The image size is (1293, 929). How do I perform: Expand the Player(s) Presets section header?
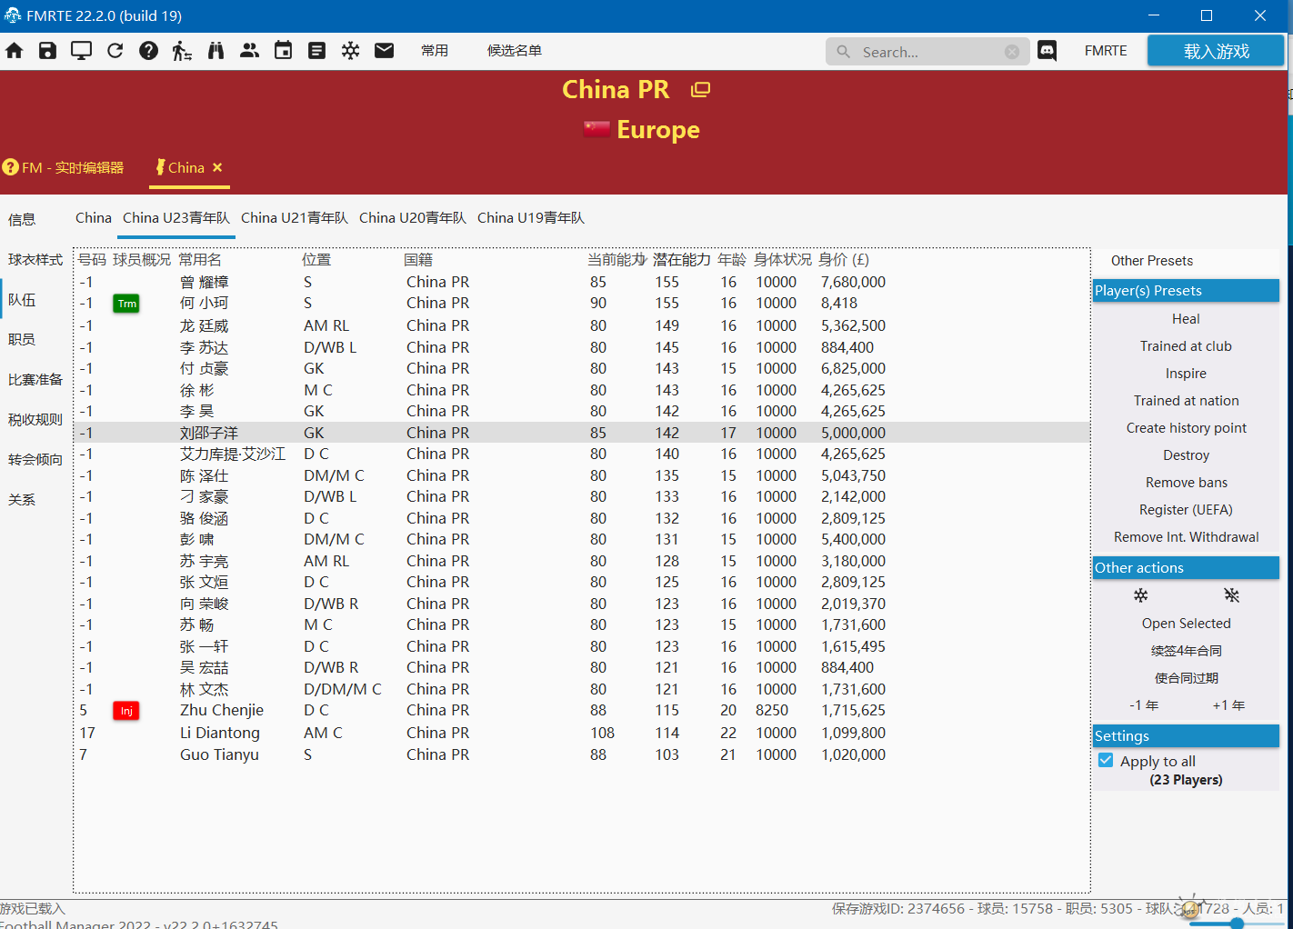[1186, 291]
